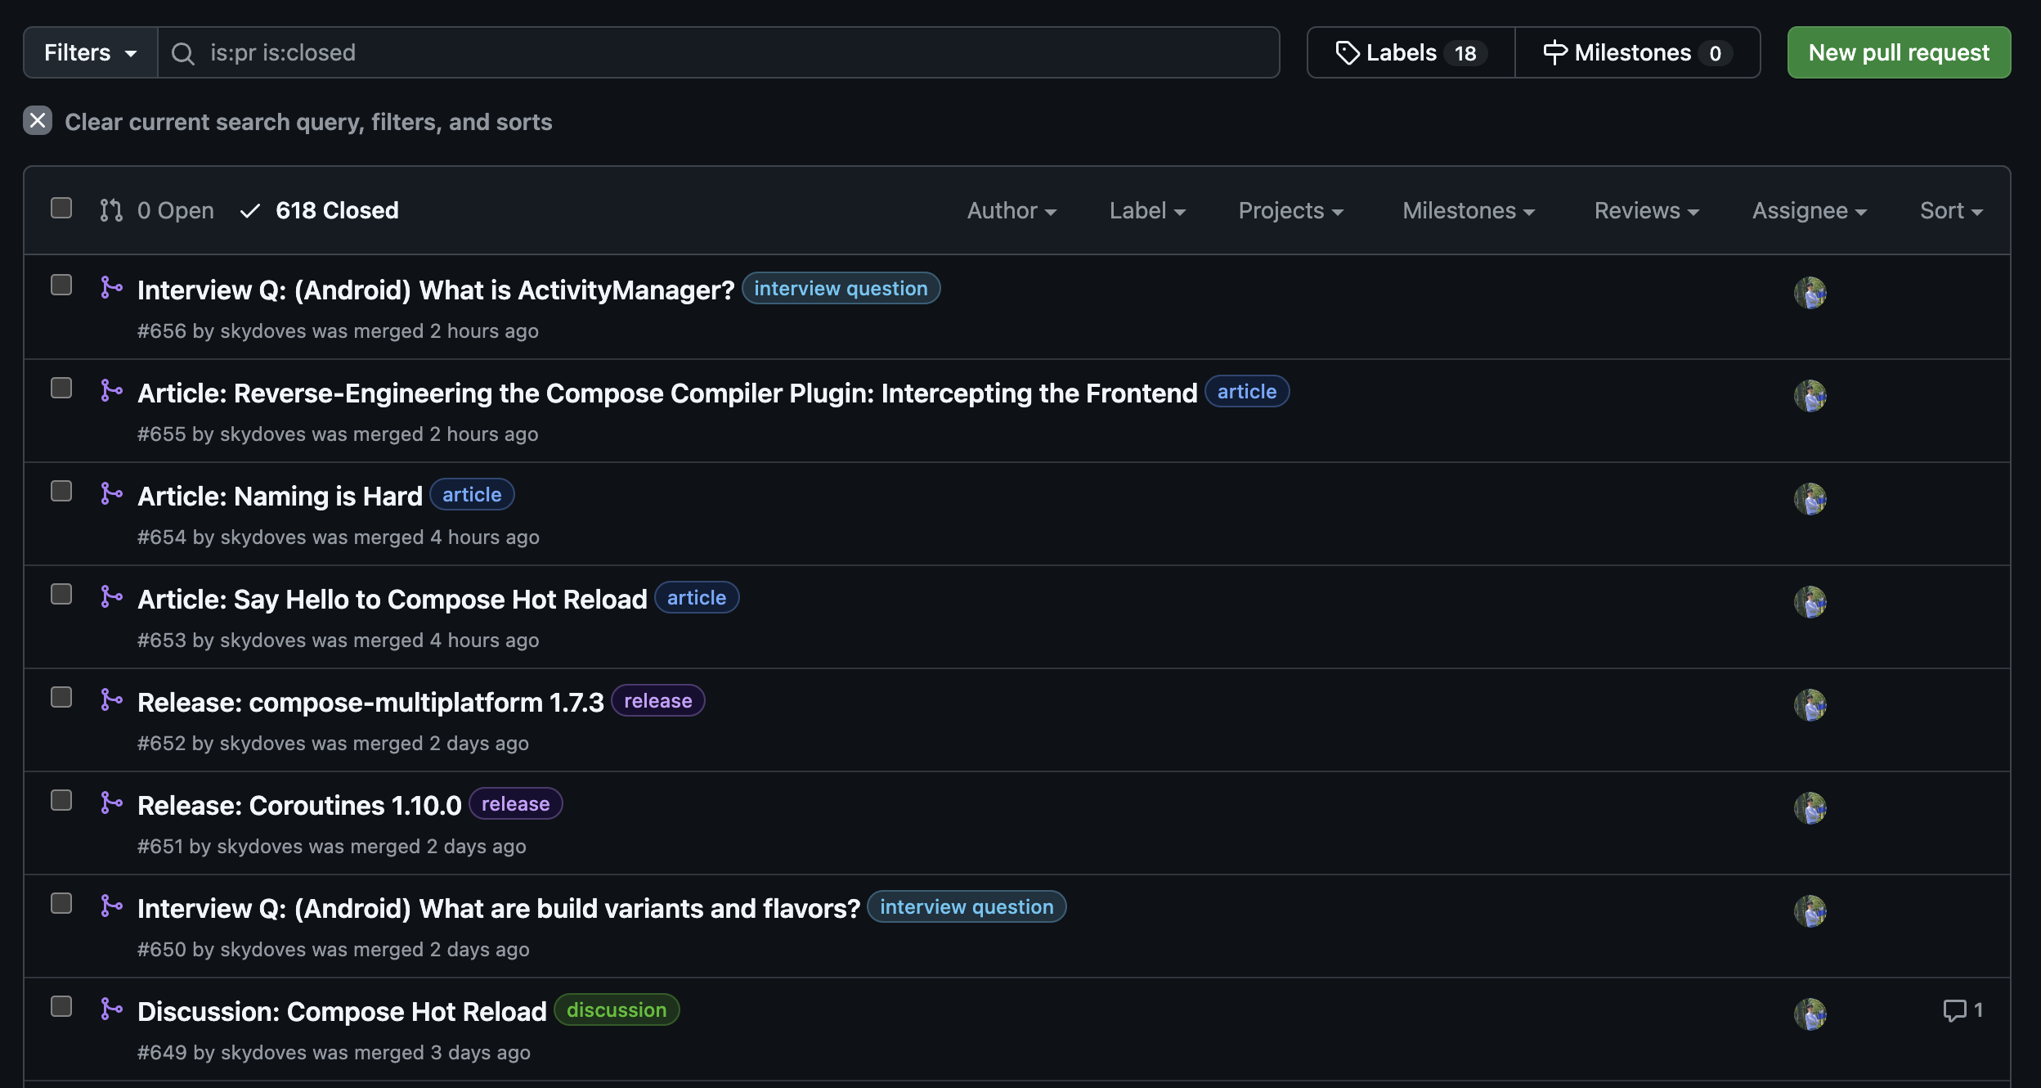Screen dimensions: 2041x1088
Task: Open assignee avatar on PR #653
Action: point(1810,601)
